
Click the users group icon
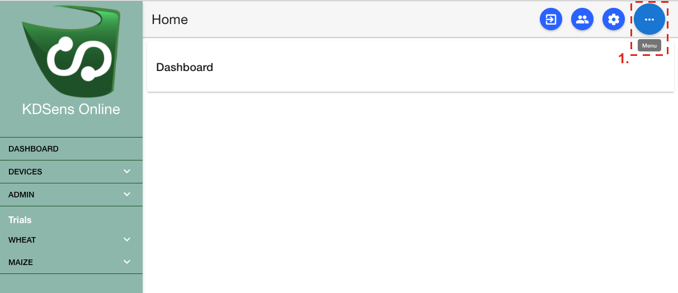click(x=582, y=20)
